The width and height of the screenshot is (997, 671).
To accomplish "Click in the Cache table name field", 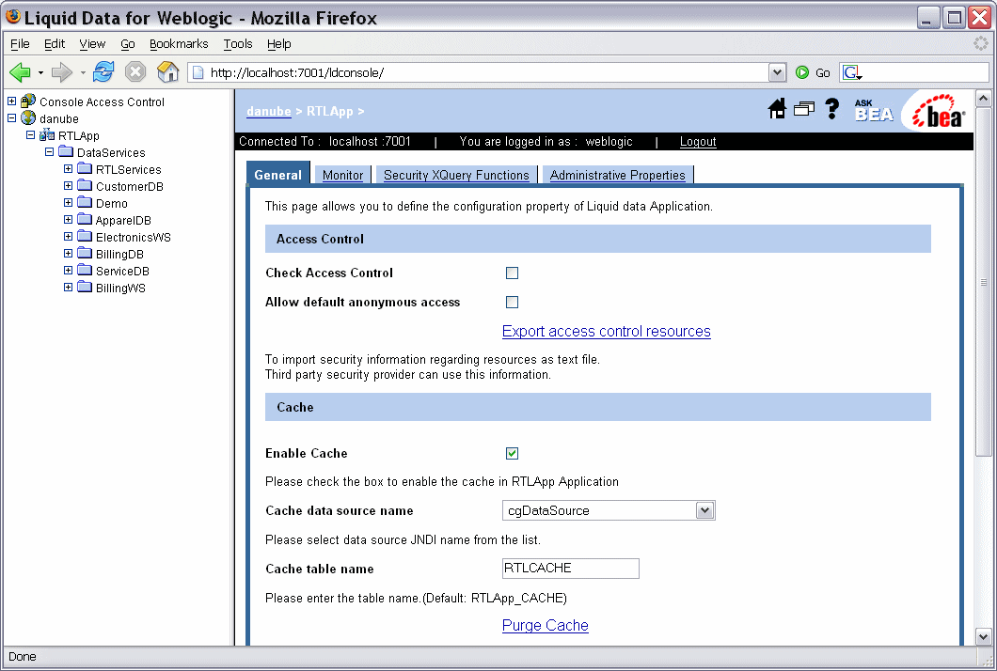I will 570,568.
